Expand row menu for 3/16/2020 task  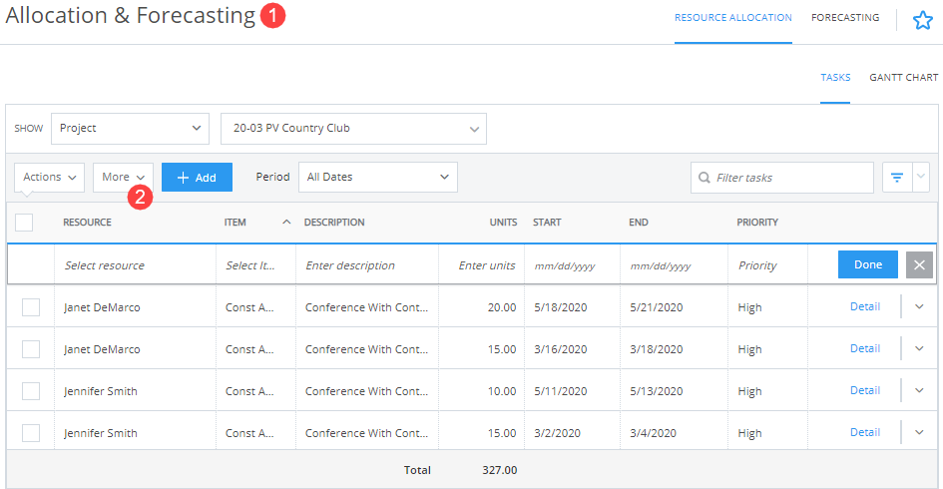point(919,349)
